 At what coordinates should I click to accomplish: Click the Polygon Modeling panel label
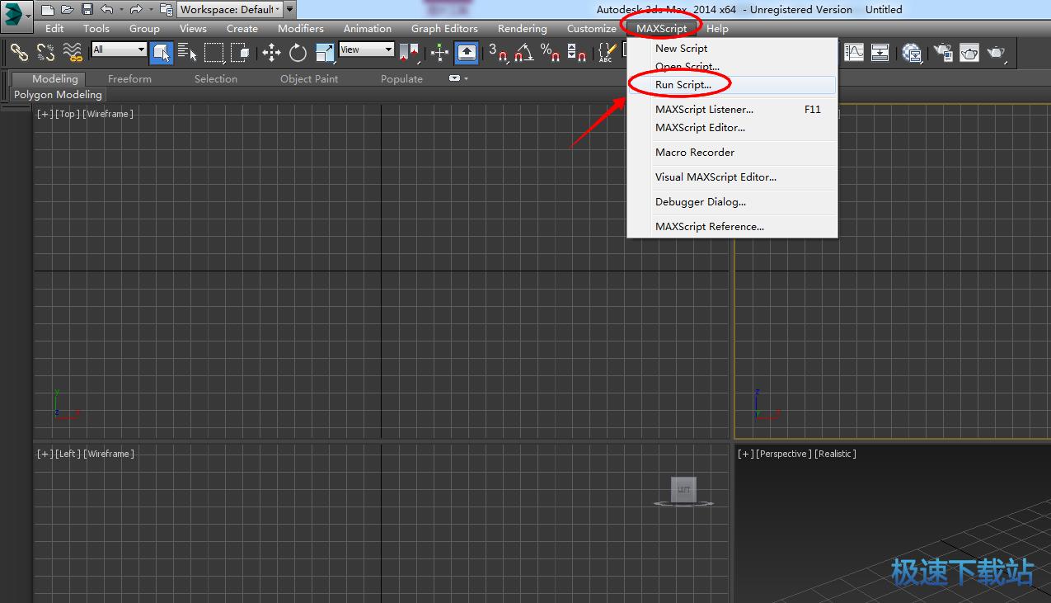(x=58, y=95)
